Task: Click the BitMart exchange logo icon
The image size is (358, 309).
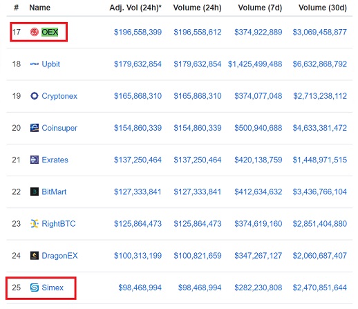Action: click(x=35, y=191)
